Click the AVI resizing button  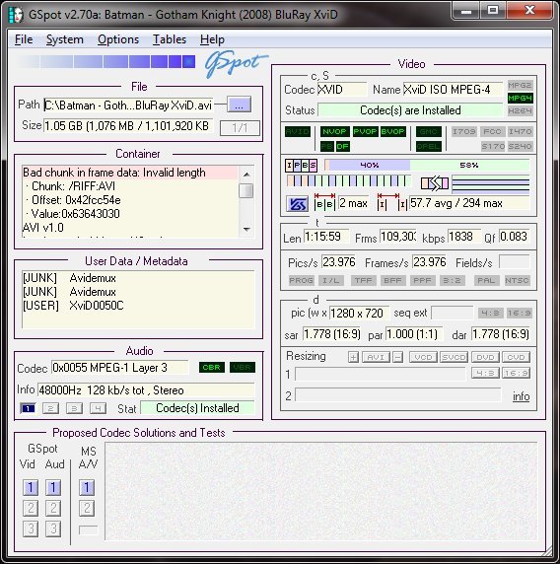pos(376,357)
